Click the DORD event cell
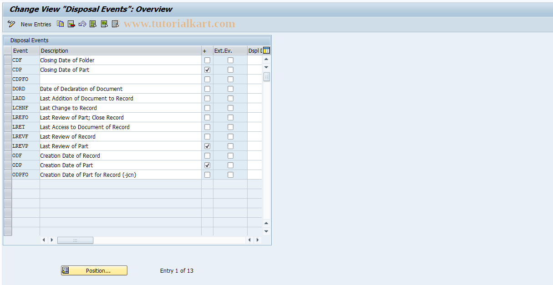553x285 pixels. pyautogui.click(x=26, y=89)
